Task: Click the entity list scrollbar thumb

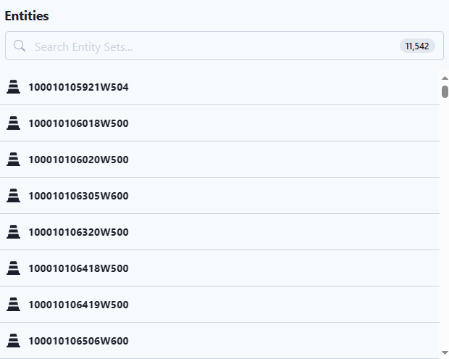Action: pyautogui.click(x=445, y=92)
